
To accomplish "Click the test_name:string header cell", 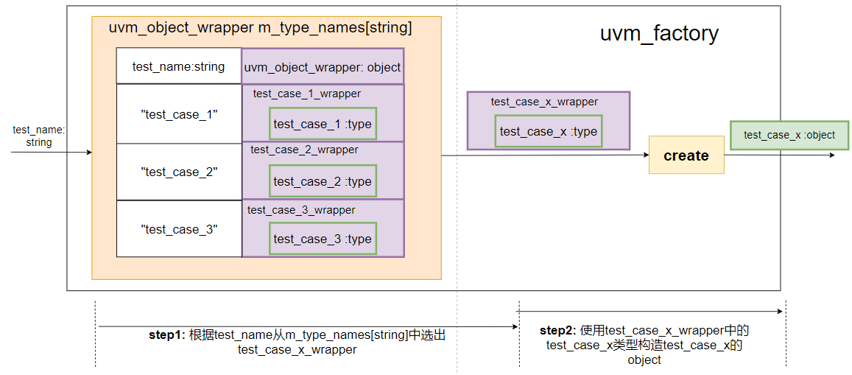I will pos(179,66).
